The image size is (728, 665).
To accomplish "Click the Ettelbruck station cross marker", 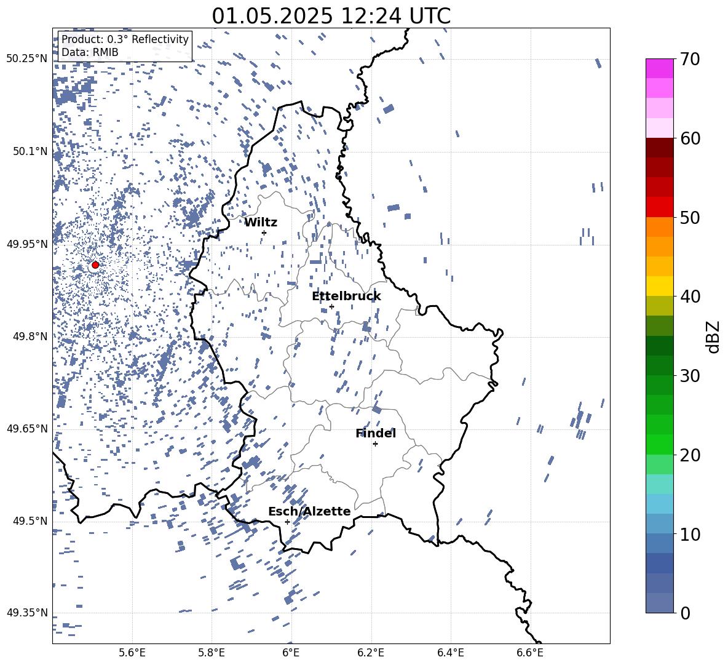I will [331, 306].
